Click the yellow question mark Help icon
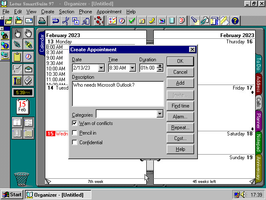Image resolution: width=266 pixels, height=200 pixels. 235,20
